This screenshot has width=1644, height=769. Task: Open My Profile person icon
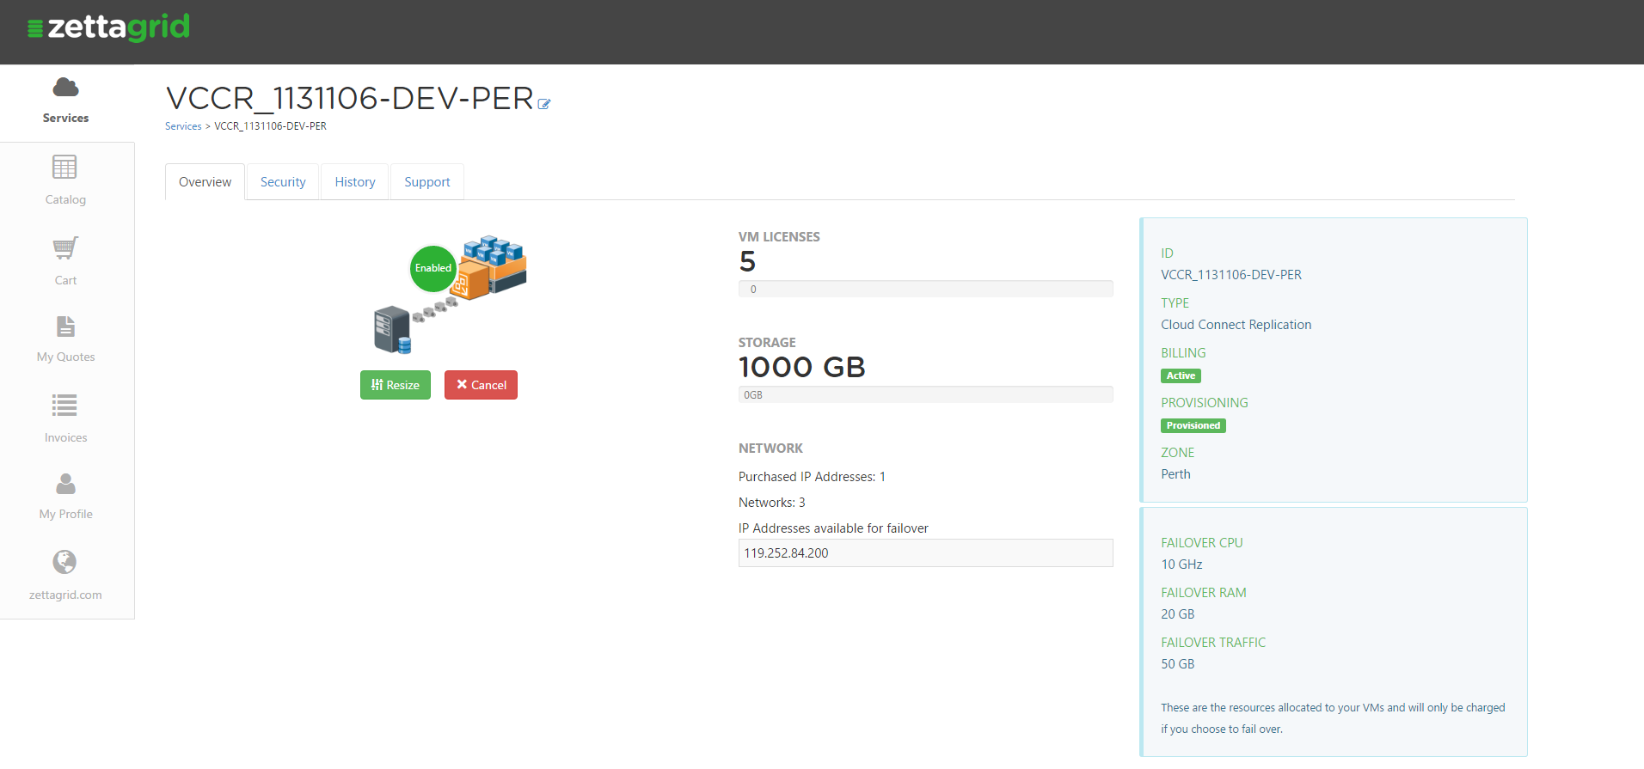65,484
